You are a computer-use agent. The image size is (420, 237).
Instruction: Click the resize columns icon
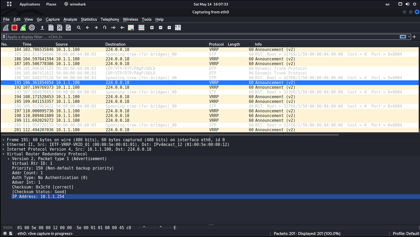178,28
